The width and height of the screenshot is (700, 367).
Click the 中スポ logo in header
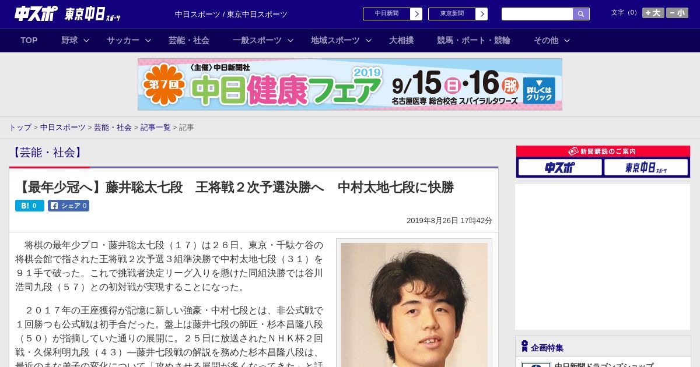(x=36, y=13)
